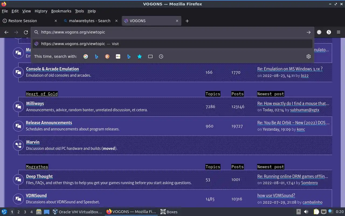Open newest post how use VDMSound?
The width and height of the screenshot is (345, 216).
click(x=276, y=195)
